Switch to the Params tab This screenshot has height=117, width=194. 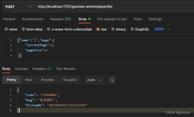tap(9, 19)
